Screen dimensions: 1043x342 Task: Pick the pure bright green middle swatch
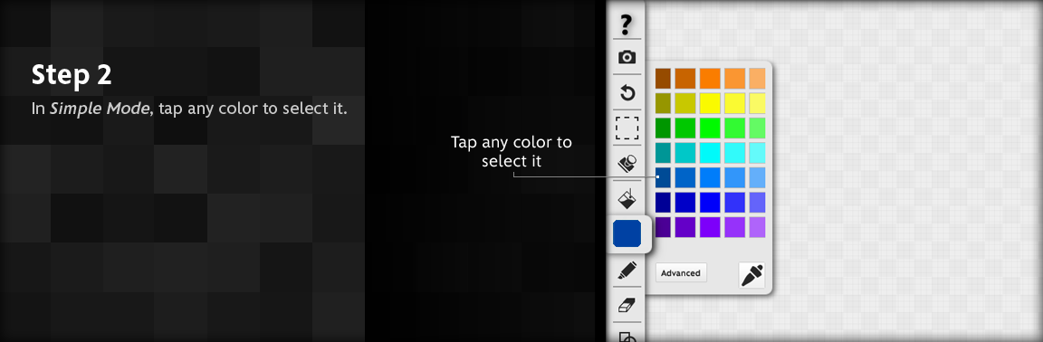coord(710,128)
